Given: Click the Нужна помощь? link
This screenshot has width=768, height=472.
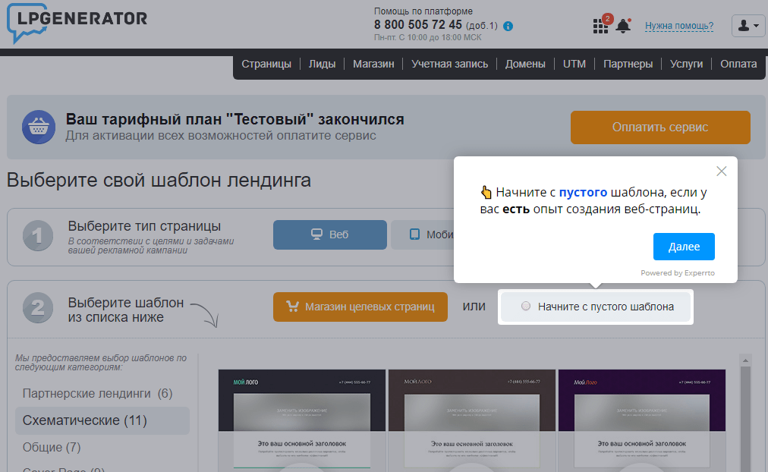Looking at the screenshot, I should [678, 25].
